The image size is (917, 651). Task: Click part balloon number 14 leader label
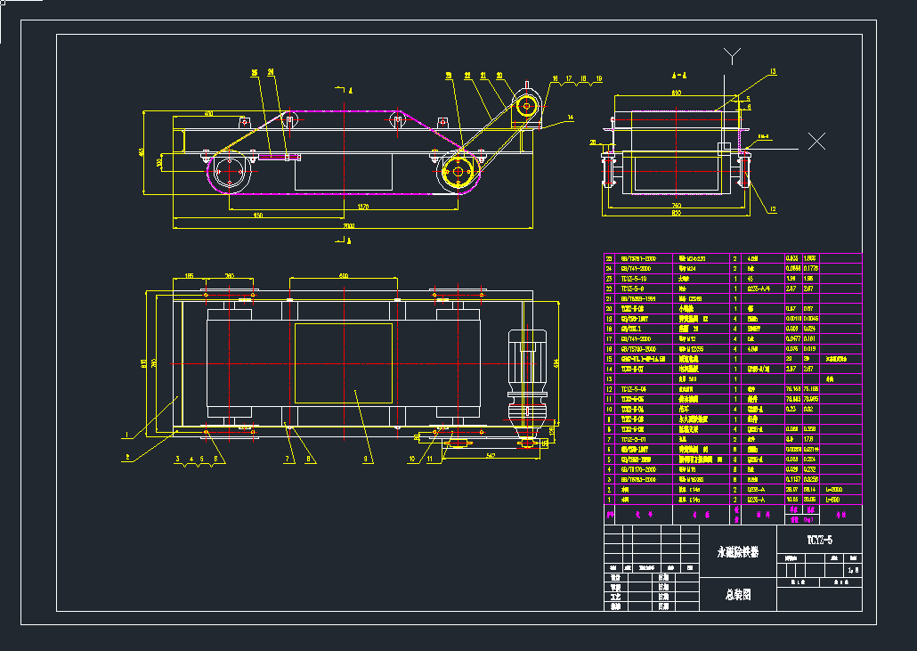point(571,117)
